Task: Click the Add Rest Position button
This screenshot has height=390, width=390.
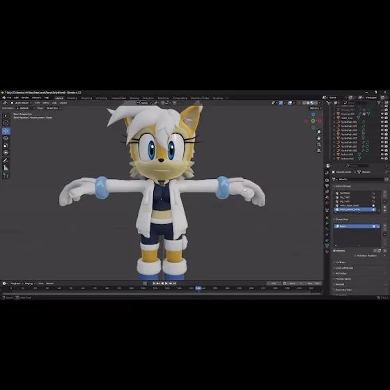Action: point(366,256)
